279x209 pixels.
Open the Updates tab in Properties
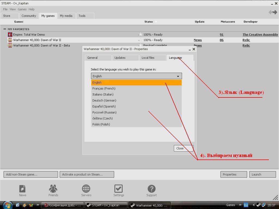pos(125,58)
